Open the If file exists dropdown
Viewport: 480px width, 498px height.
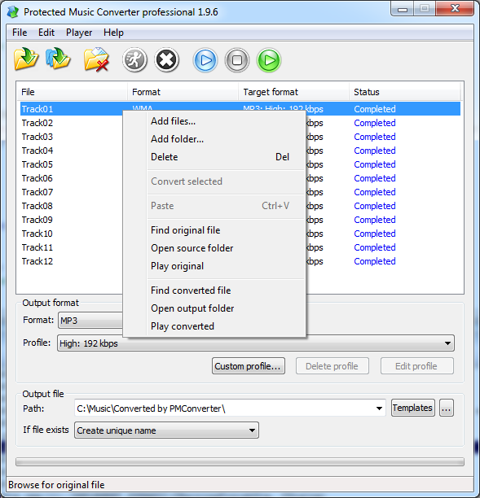point(166,430)
